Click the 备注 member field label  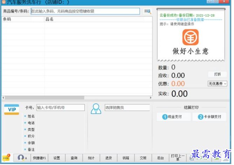tap(31, 150)
